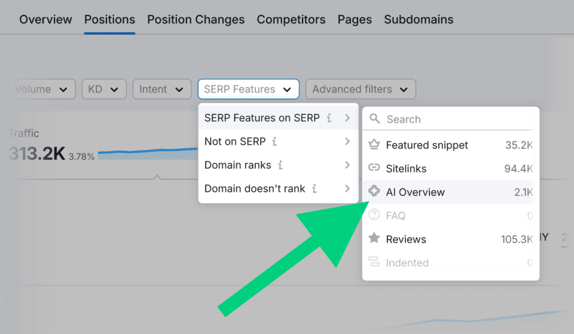
Task: Open the Domain ranks submenu
Action: tap(278, 165)
